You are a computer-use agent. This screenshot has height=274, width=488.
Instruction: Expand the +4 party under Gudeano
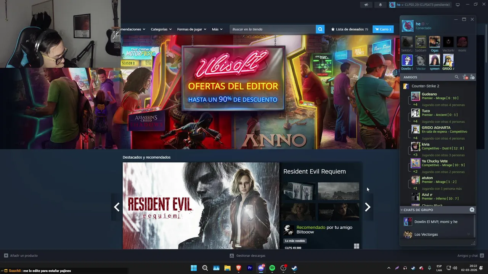[415, 105]
